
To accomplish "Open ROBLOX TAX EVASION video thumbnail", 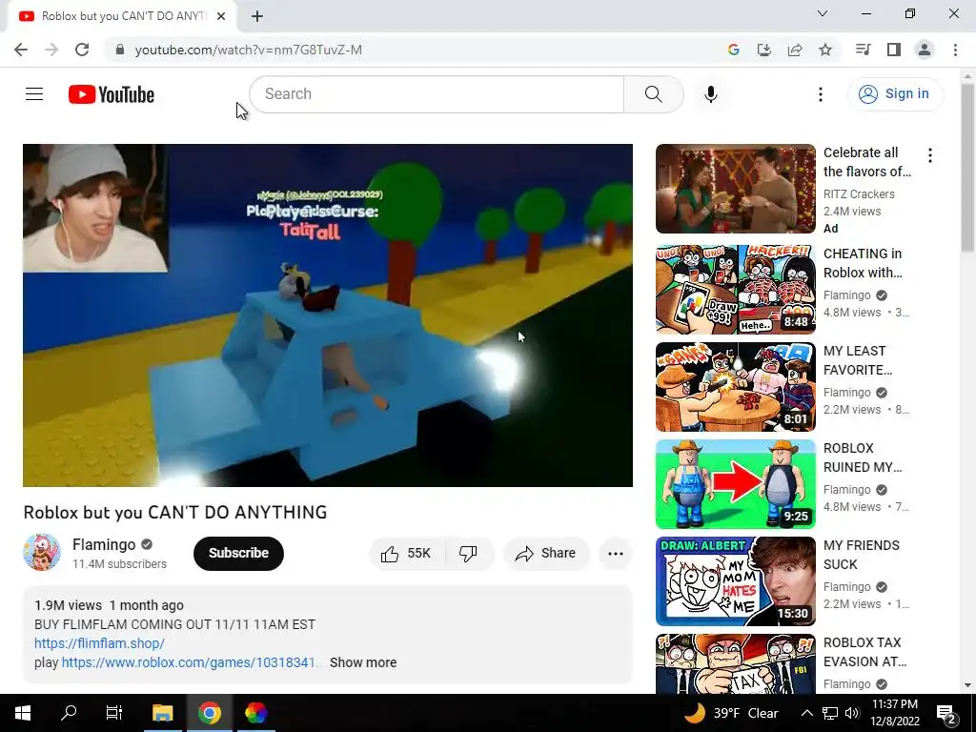I will click(x=735, y=663).
